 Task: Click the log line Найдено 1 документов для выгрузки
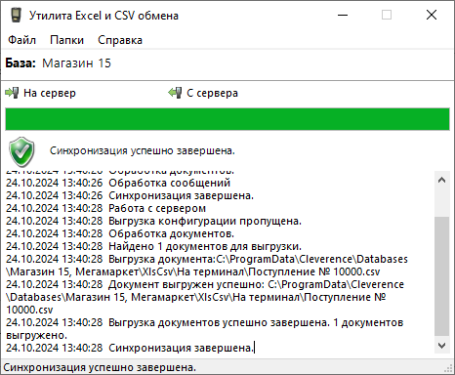click(x=205, y=246)
